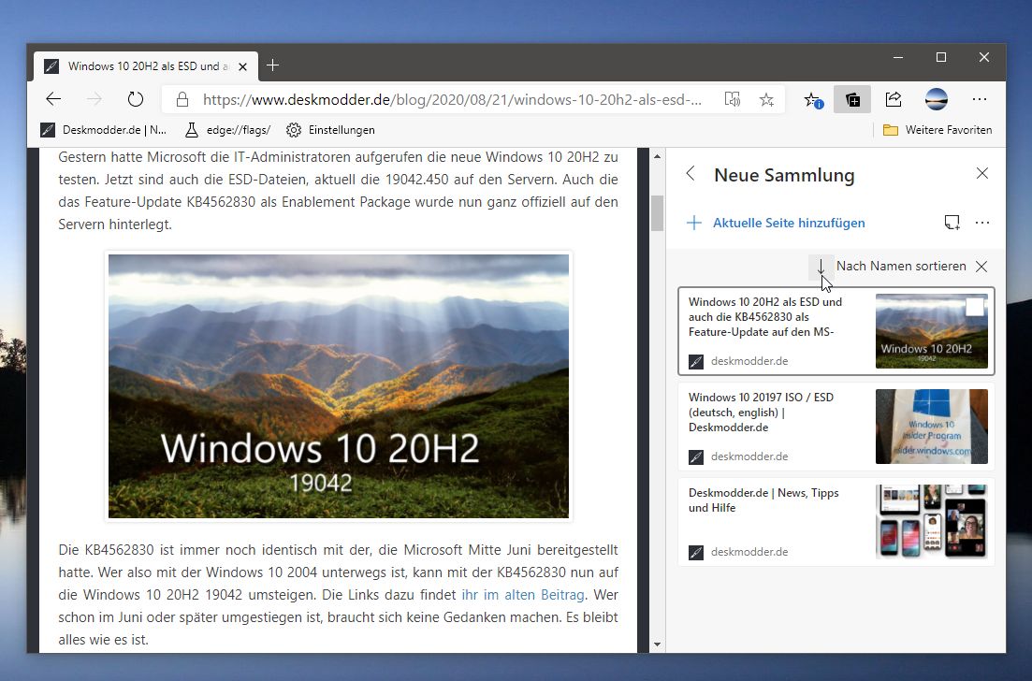
Task: View site security lock info
Action: point(182,99)
